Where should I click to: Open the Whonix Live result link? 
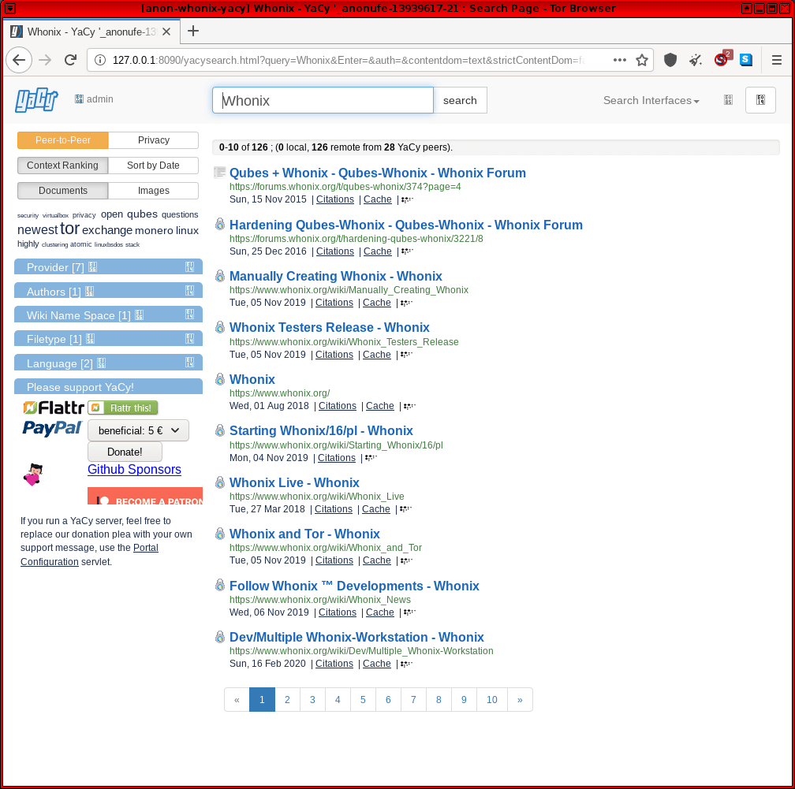click(294, 482)
